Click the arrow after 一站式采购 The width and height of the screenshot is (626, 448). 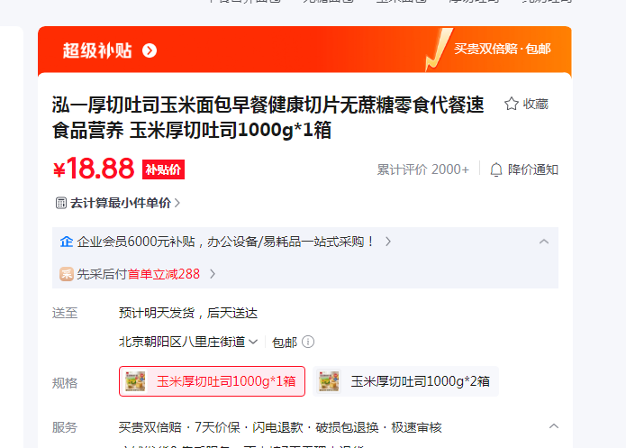tap(388, 242)
